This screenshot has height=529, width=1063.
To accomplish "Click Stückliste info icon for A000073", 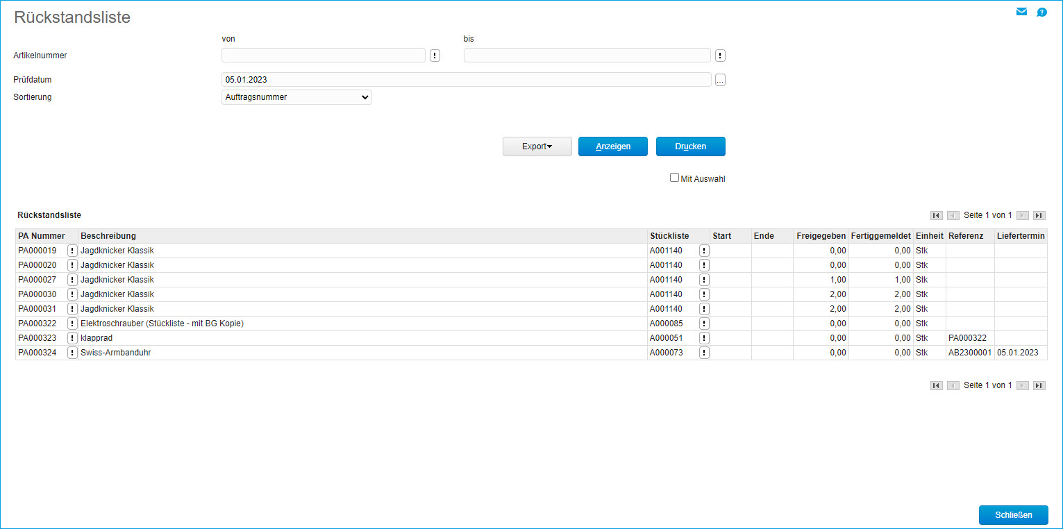I will point(704,353).
